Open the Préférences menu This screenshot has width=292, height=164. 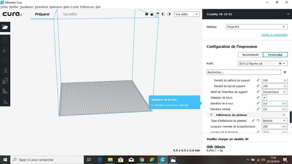[x=87, y=7]
